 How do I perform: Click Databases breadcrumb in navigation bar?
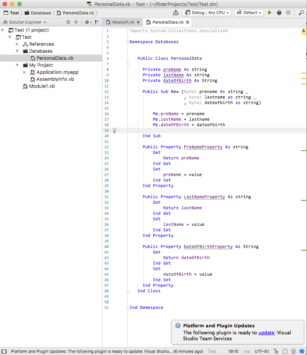(38, 13)
